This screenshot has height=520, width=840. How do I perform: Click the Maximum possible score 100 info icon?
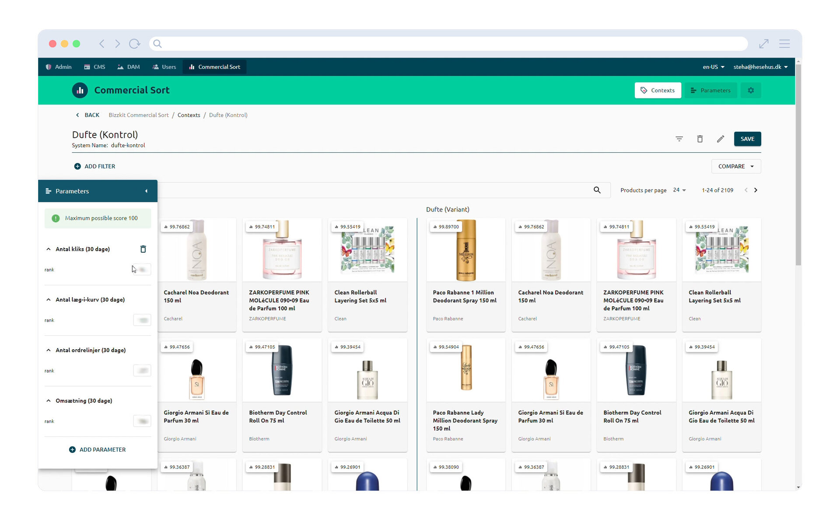(56, 218)
